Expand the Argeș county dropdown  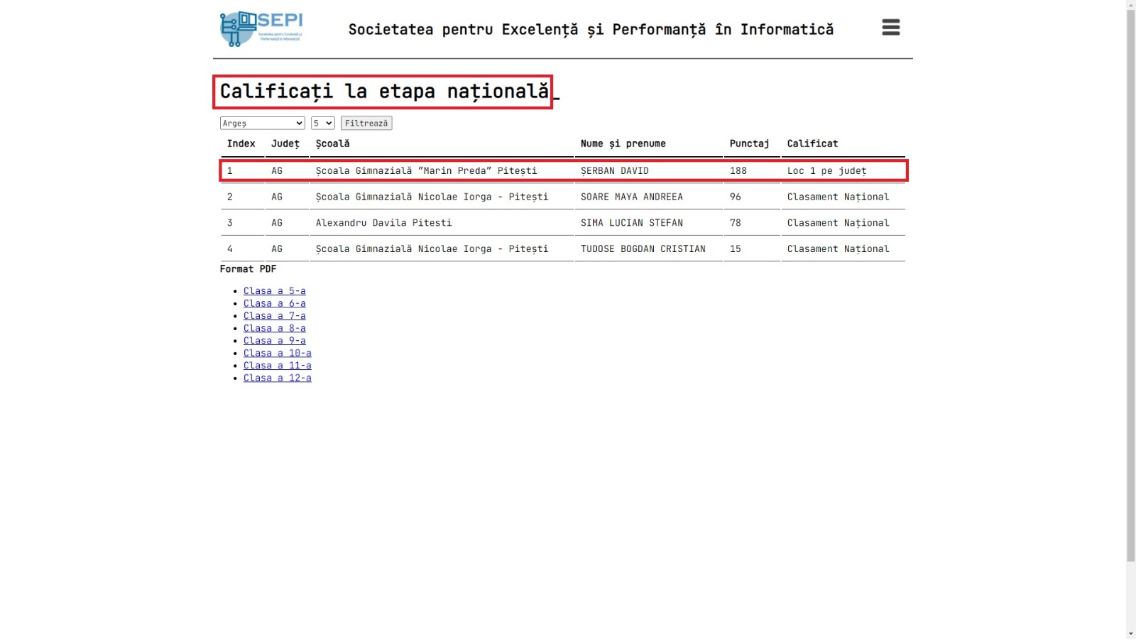[x=262, y=124]
